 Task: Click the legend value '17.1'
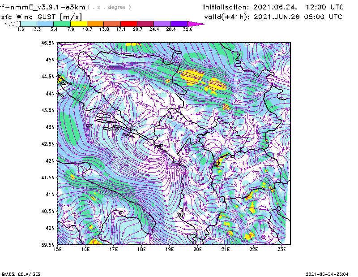(x=120, y=29)
